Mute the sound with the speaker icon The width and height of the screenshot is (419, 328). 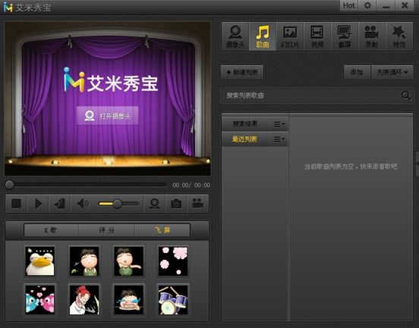[83, 204]
